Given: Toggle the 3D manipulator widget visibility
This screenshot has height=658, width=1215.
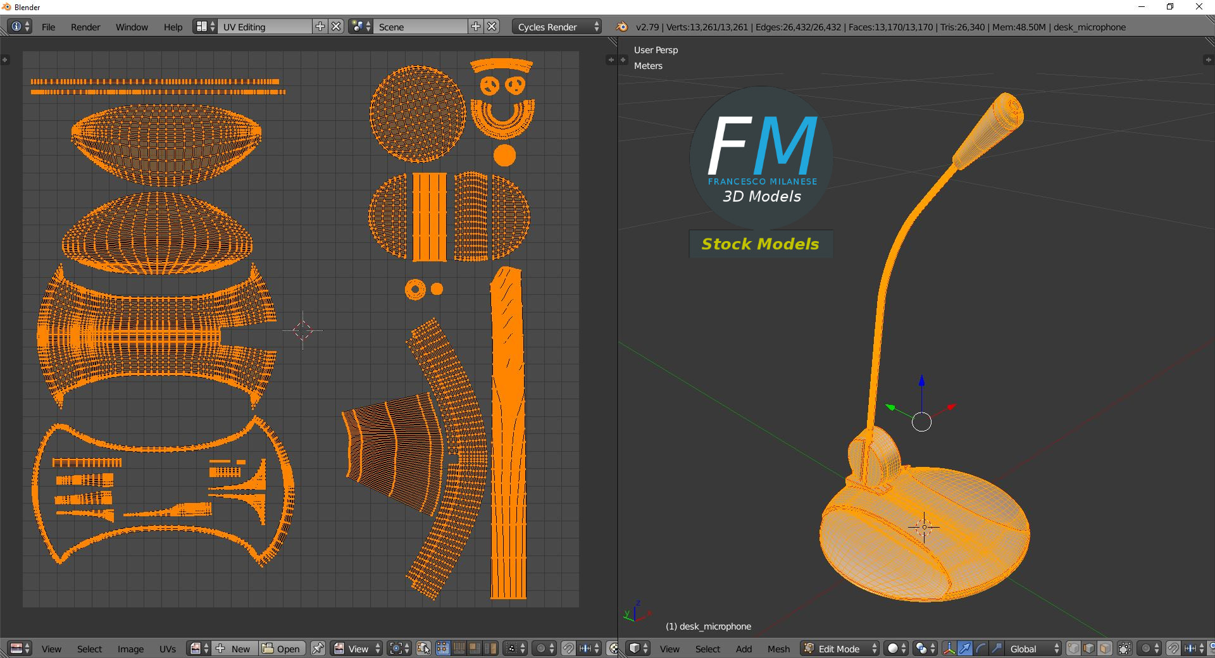Looking at the screenshot, I should tap(949, 649).
